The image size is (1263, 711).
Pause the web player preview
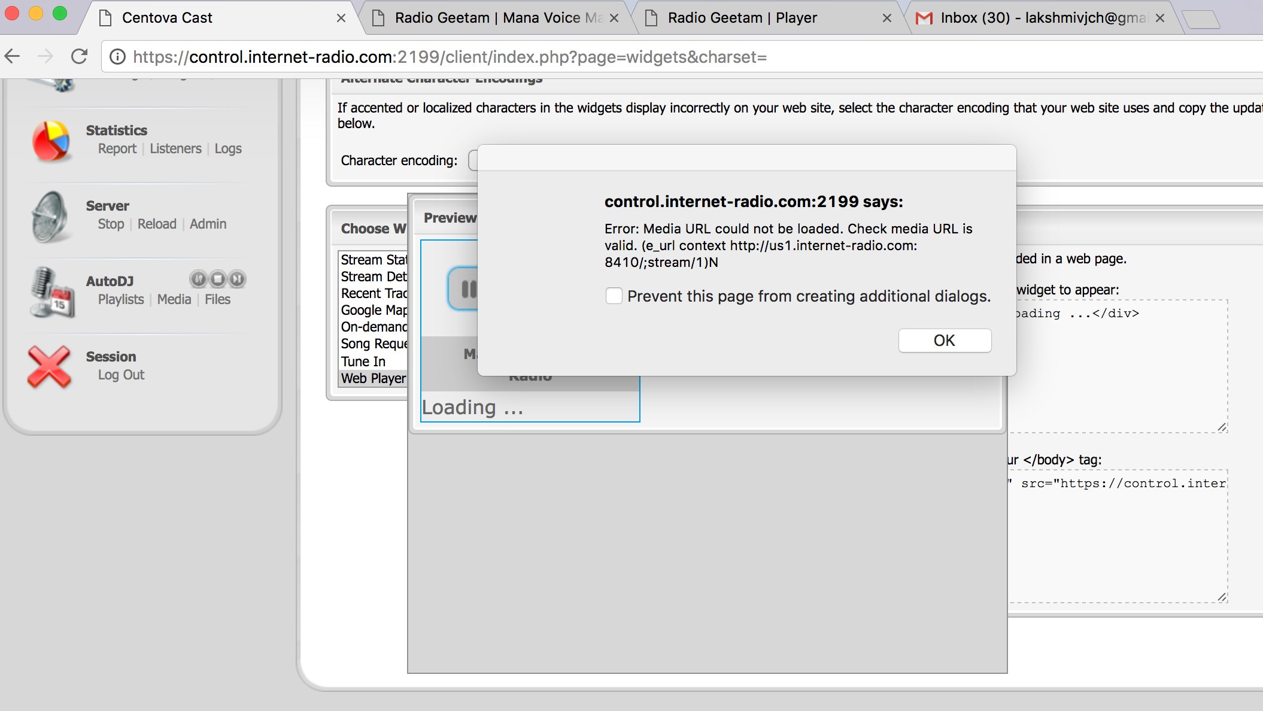pos(464,289)
